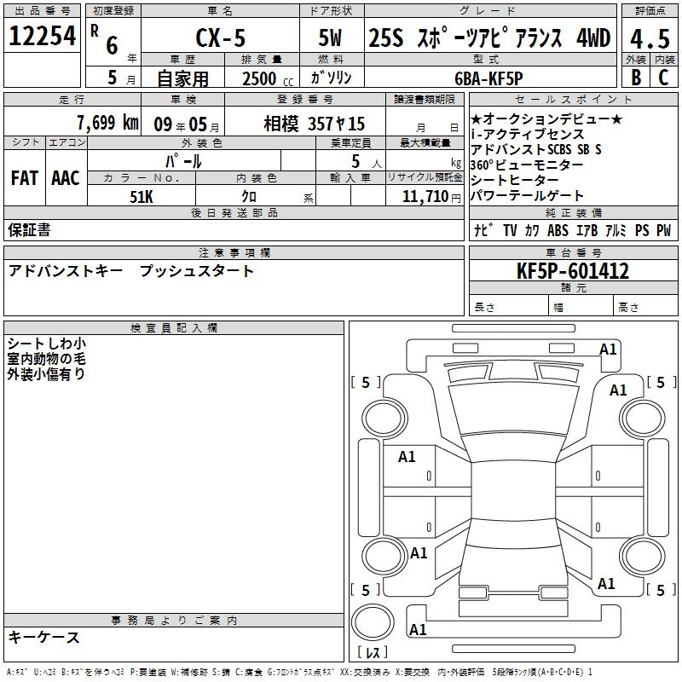Click the door shape value 5W
This screenshot has height=682, width=682.
pyautogui.click(x=330, y=38)
